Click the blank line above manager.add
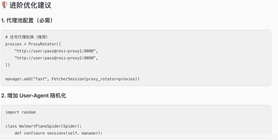The width and height of the screenshot is (278, 140). 136,72
